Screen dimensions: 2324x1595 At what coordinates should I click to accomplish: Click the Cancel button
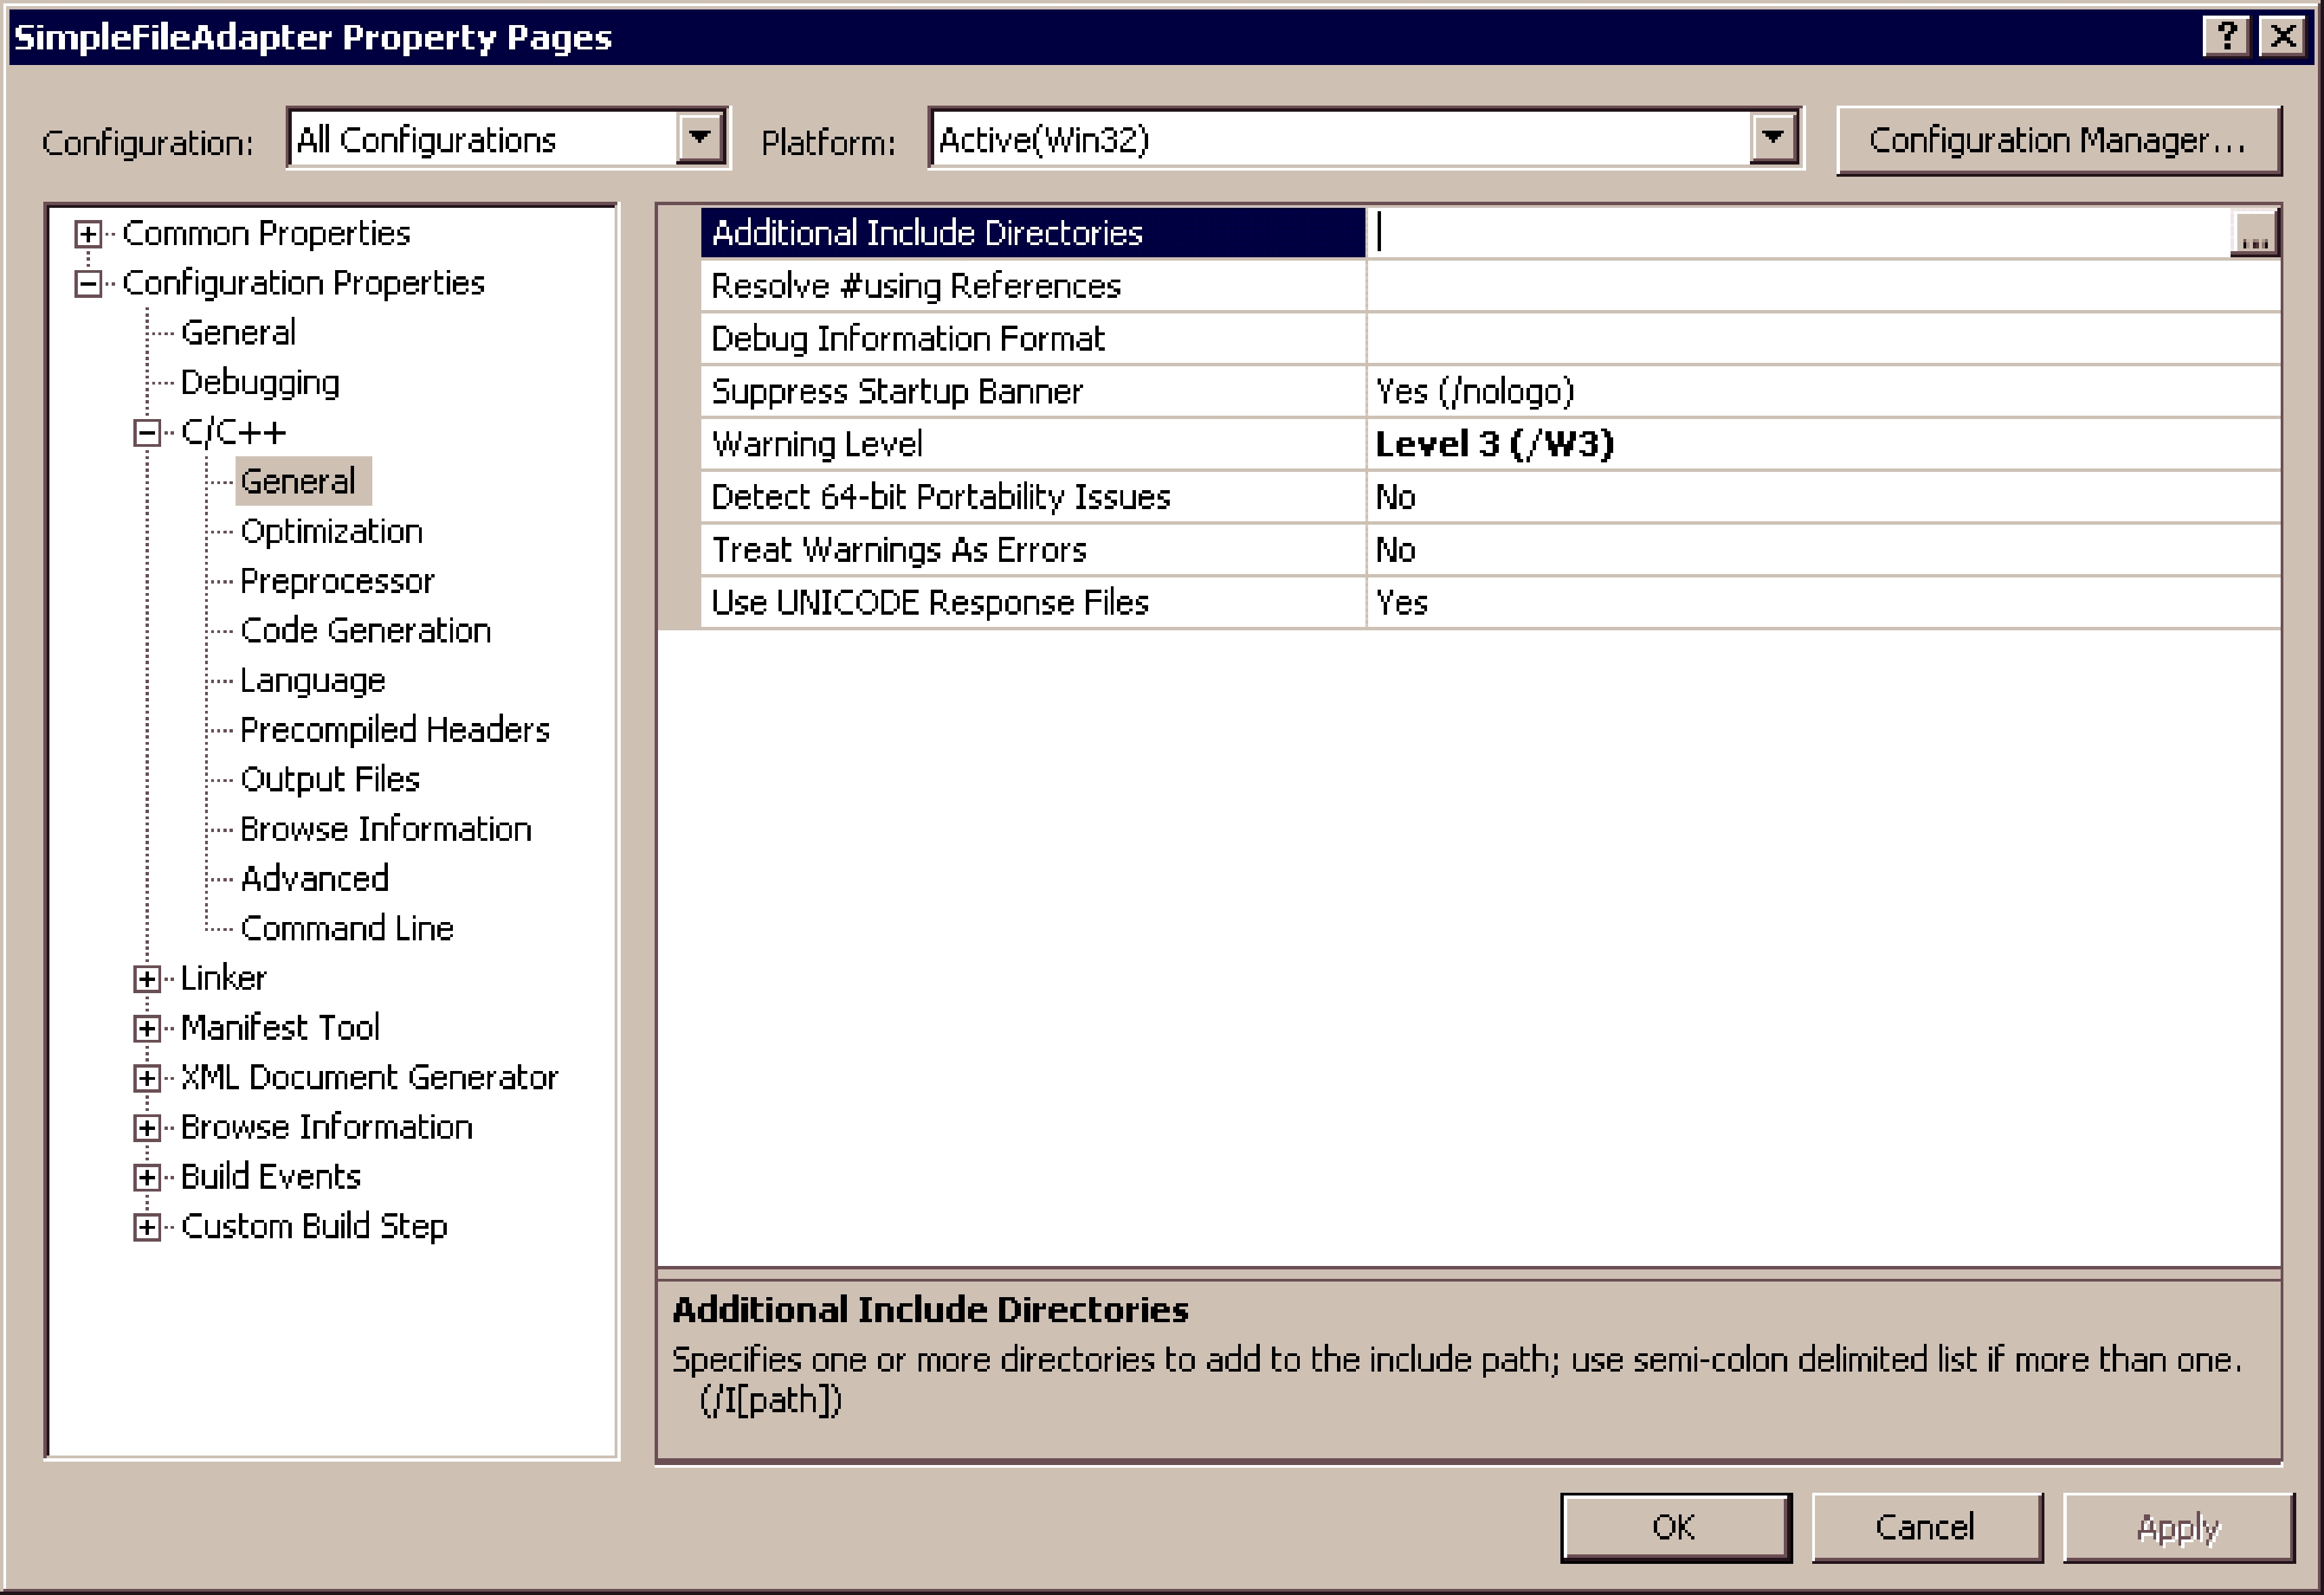[x=1925, y=1527]
